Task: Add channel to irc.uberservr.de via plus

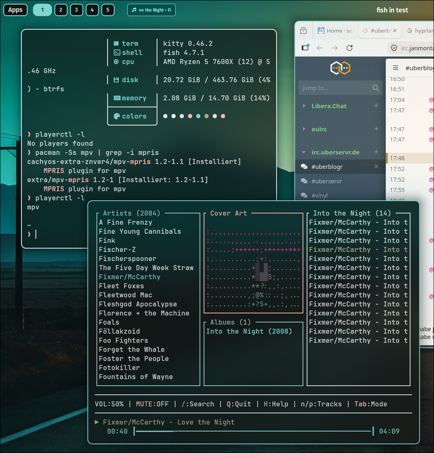Action: tap(376, 152)
